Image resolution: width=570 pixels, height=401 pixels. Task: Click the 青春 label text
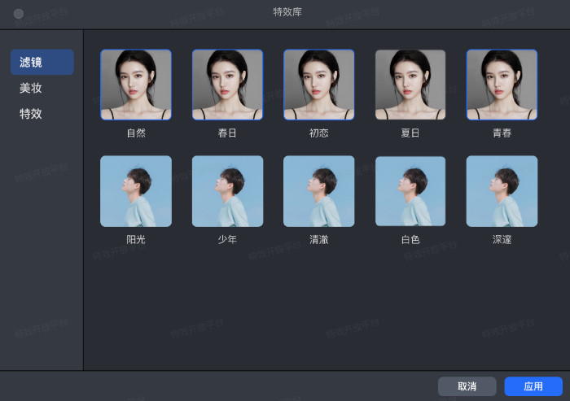coord(502,133)
